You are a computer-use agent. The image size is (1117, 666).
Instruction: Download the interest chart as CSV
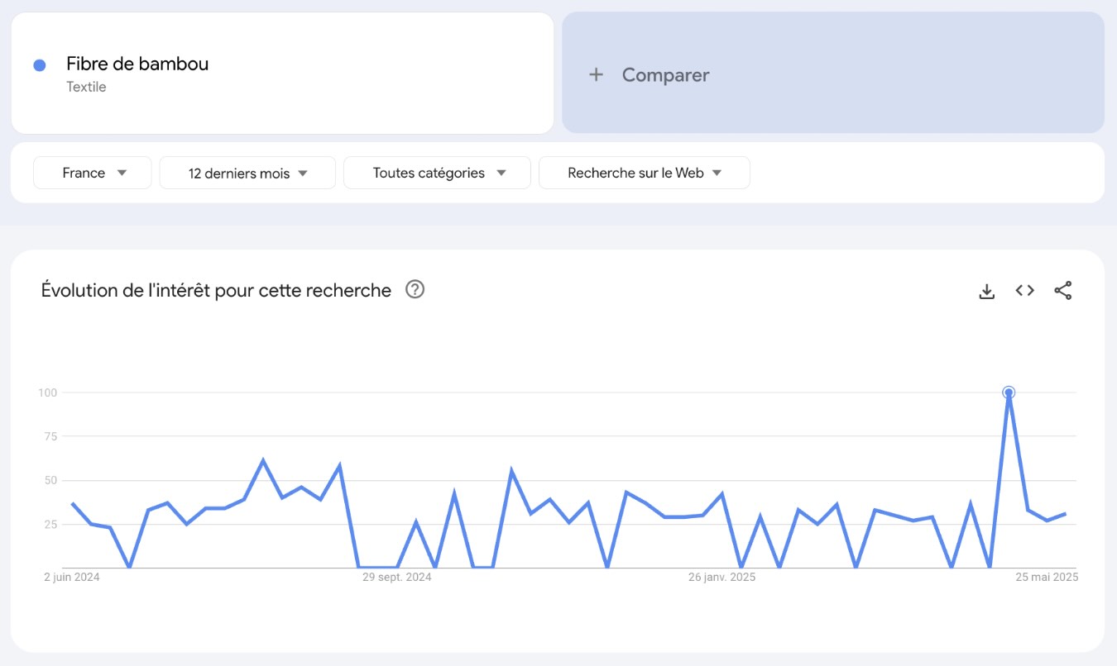coord(986,291)
